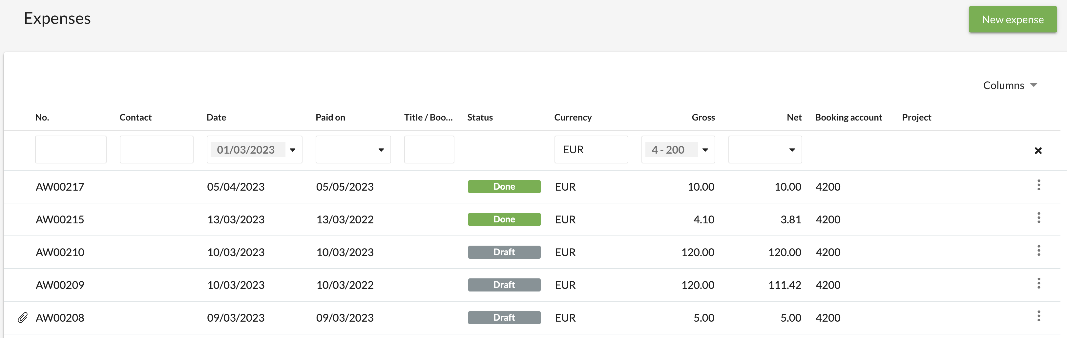Open the three-dot menu for expense AW00208
1067x338 pixels.
click(x=1038, y=316)
